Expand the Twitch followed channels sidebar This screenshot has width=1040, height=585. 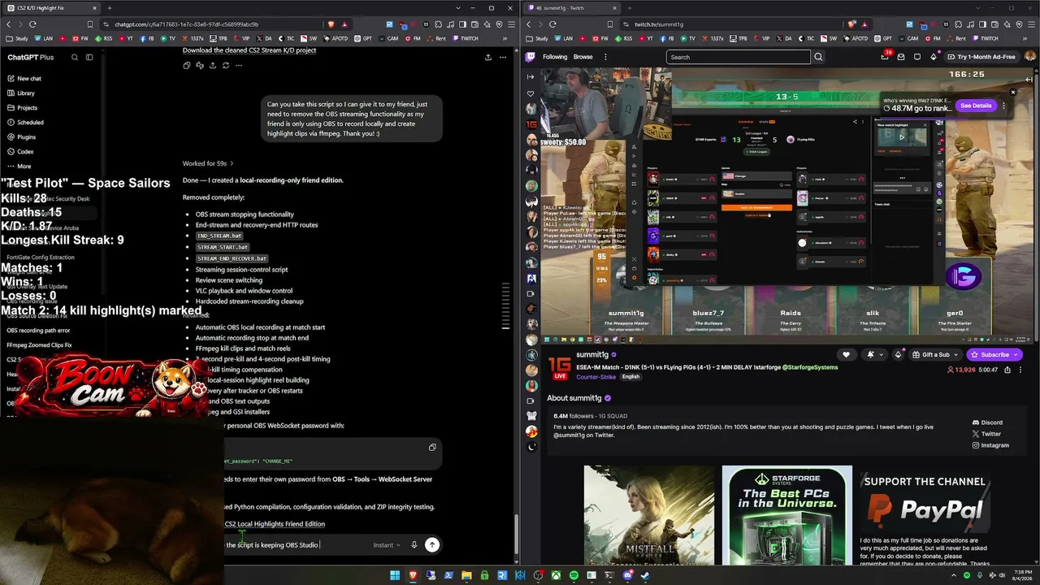click(531, 77)
